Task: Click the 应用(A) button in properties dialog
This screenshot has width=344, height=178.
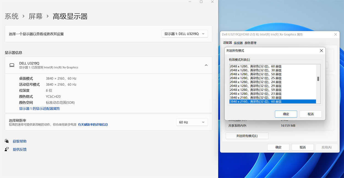Action: point(327,147)
